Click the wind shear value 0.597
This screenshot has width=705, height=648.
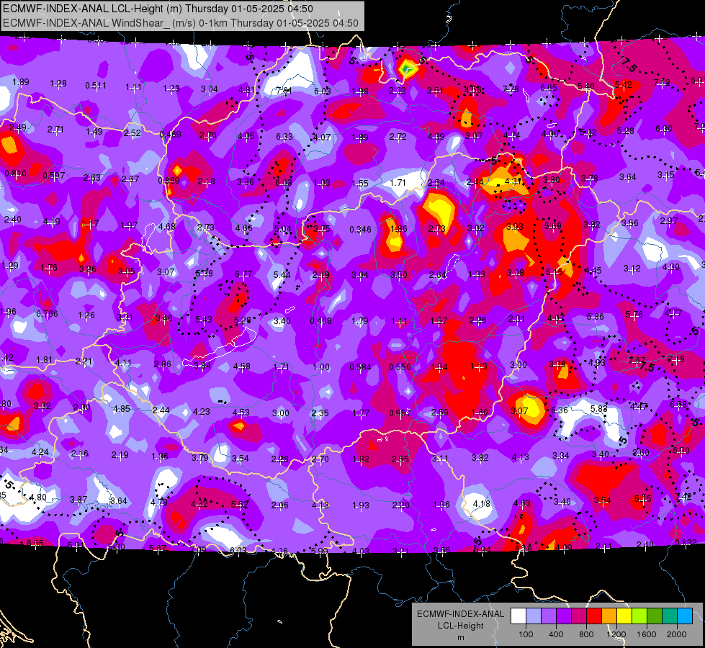54,176
